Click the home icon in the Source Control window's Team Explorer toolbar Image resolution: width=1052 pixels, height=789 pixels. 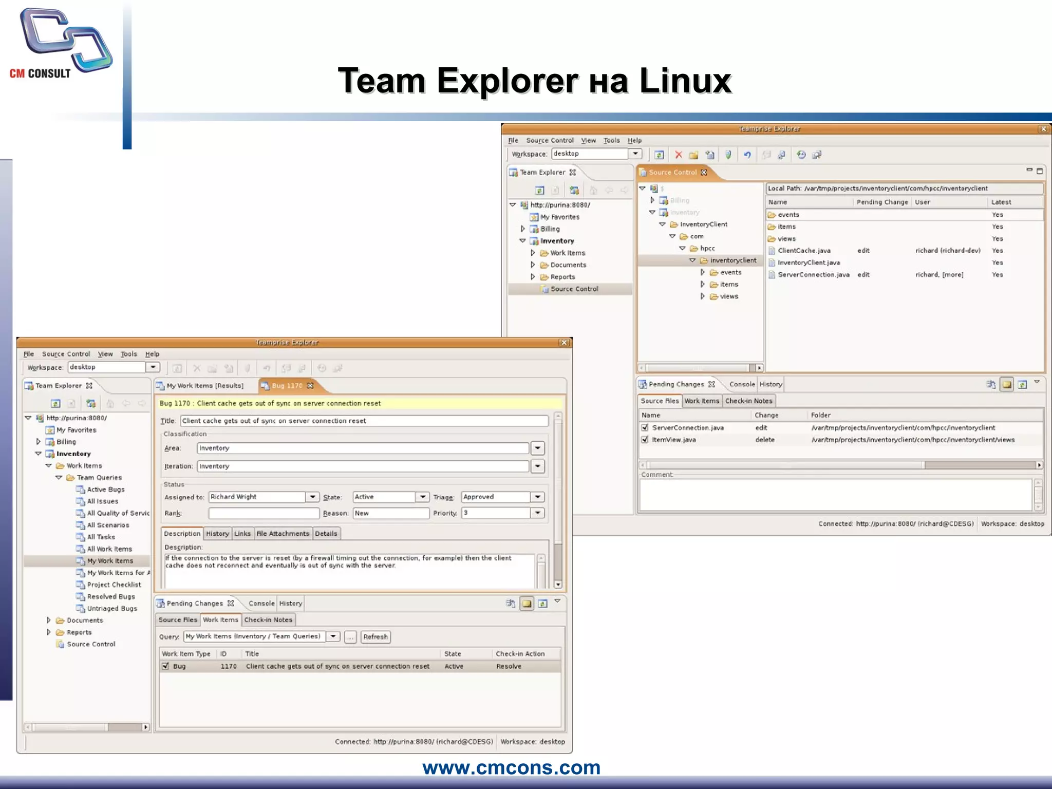coord(593,190)
